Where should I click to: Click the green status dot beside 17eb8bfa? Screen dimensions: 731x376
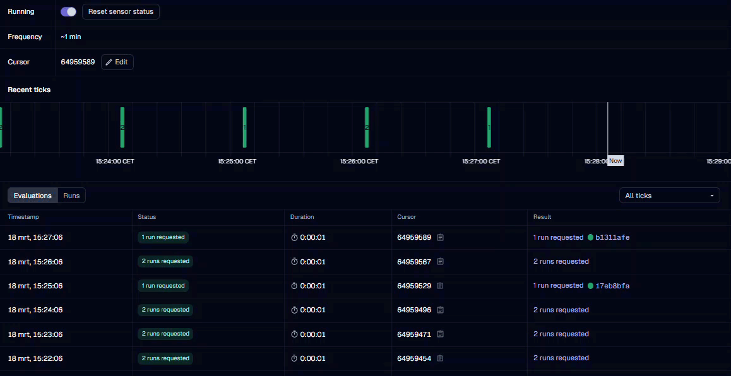pyautogui.click(x=591, y=286)
